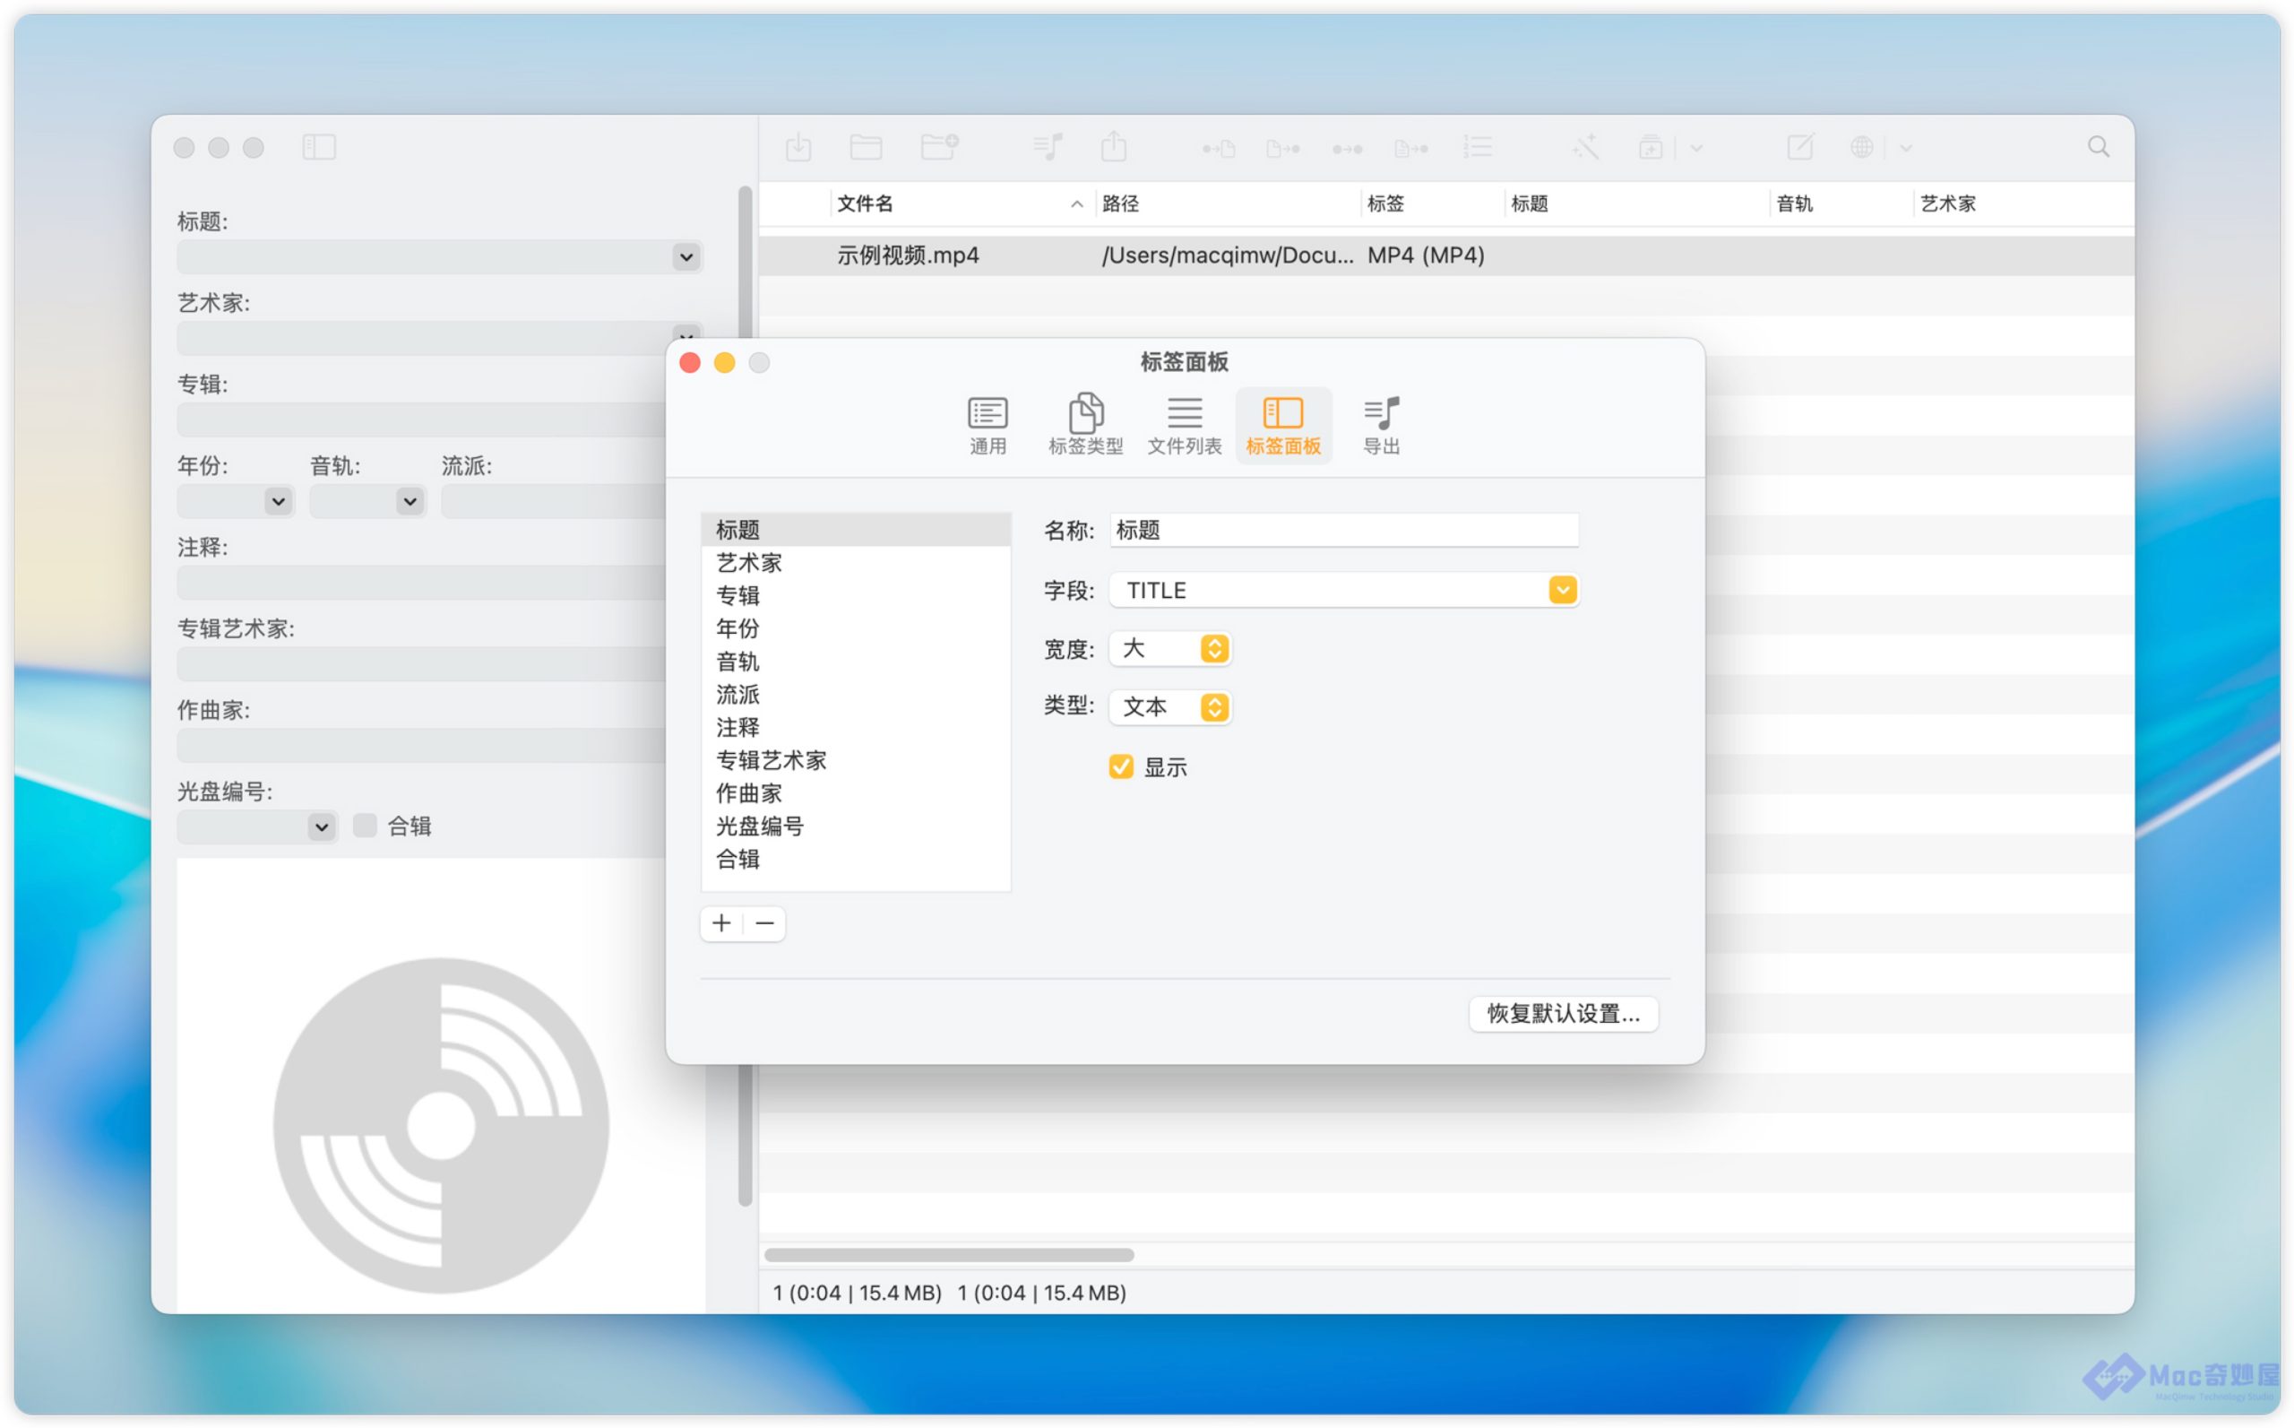
Task: Open the 字段 TITLE dropdown
Action: pyautogui.click(x=1561, y=590)
